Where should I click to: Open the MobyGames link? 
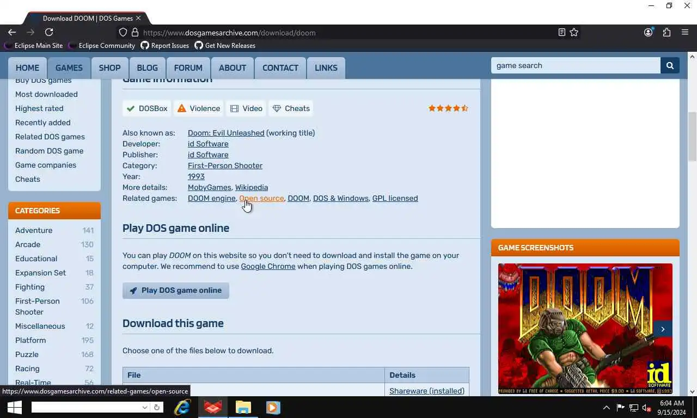(210, 187)
